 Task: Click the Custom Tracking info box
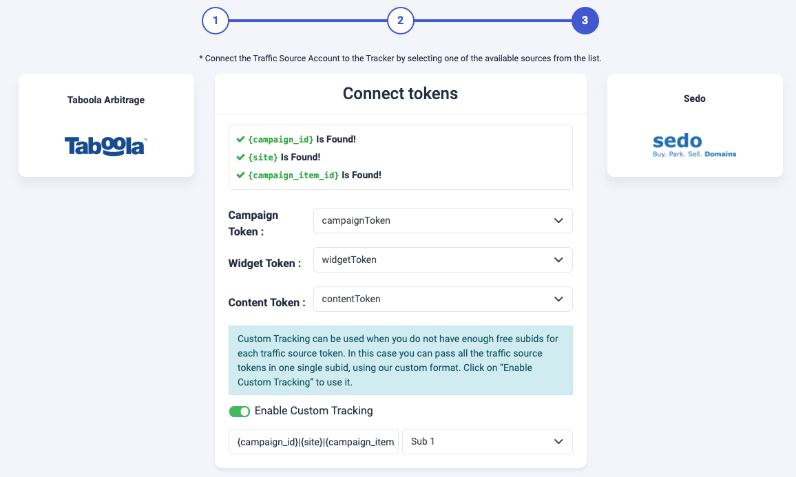click(x=400, y=359)
